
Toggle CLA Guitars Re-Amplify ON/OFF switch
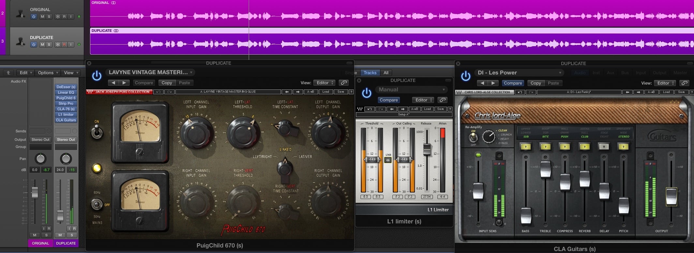(473, 138)
